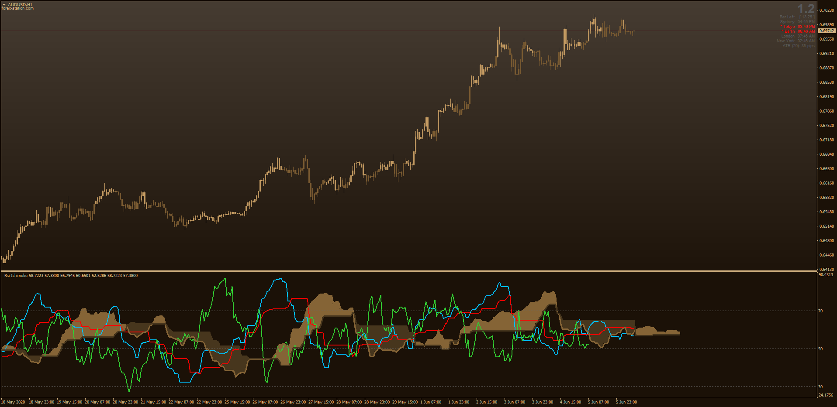Click the RSI 70 level label

820,311
